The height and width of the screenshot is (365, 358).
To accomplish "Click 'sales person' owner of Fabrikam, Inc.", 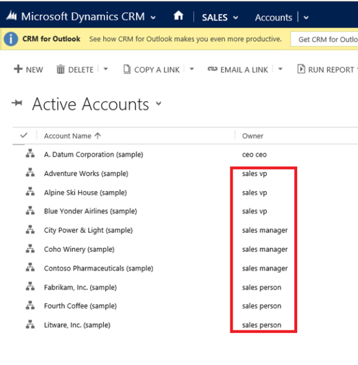I will (262, 288).
